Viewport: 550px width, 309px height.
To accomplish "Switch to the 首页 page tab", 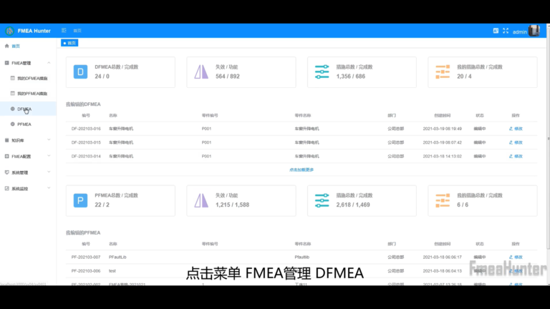I will (x=69, y=43).
